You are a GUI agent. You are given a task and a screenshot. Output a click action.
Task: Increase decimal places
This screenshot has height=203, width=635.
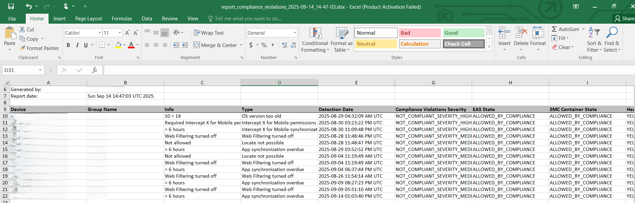click(285, 45)
